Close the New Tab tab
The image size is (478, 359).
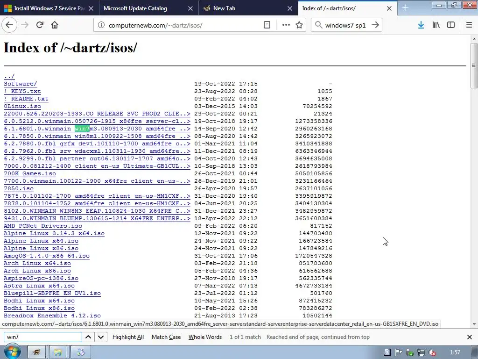pyautogui.click(x=290, y=8)
